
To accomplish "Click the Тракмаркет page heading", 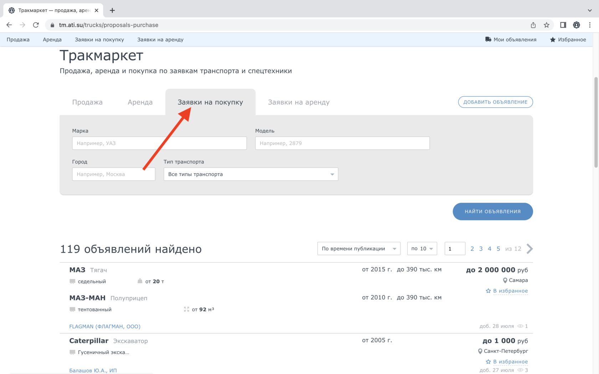I will pos(101,56).
